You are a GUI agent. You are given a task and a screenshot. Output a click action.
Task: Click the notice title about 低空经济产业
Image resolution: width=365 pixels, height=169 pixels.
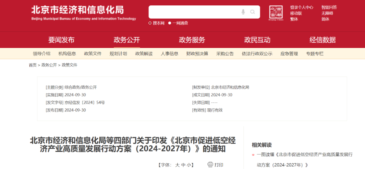point(133,145)
